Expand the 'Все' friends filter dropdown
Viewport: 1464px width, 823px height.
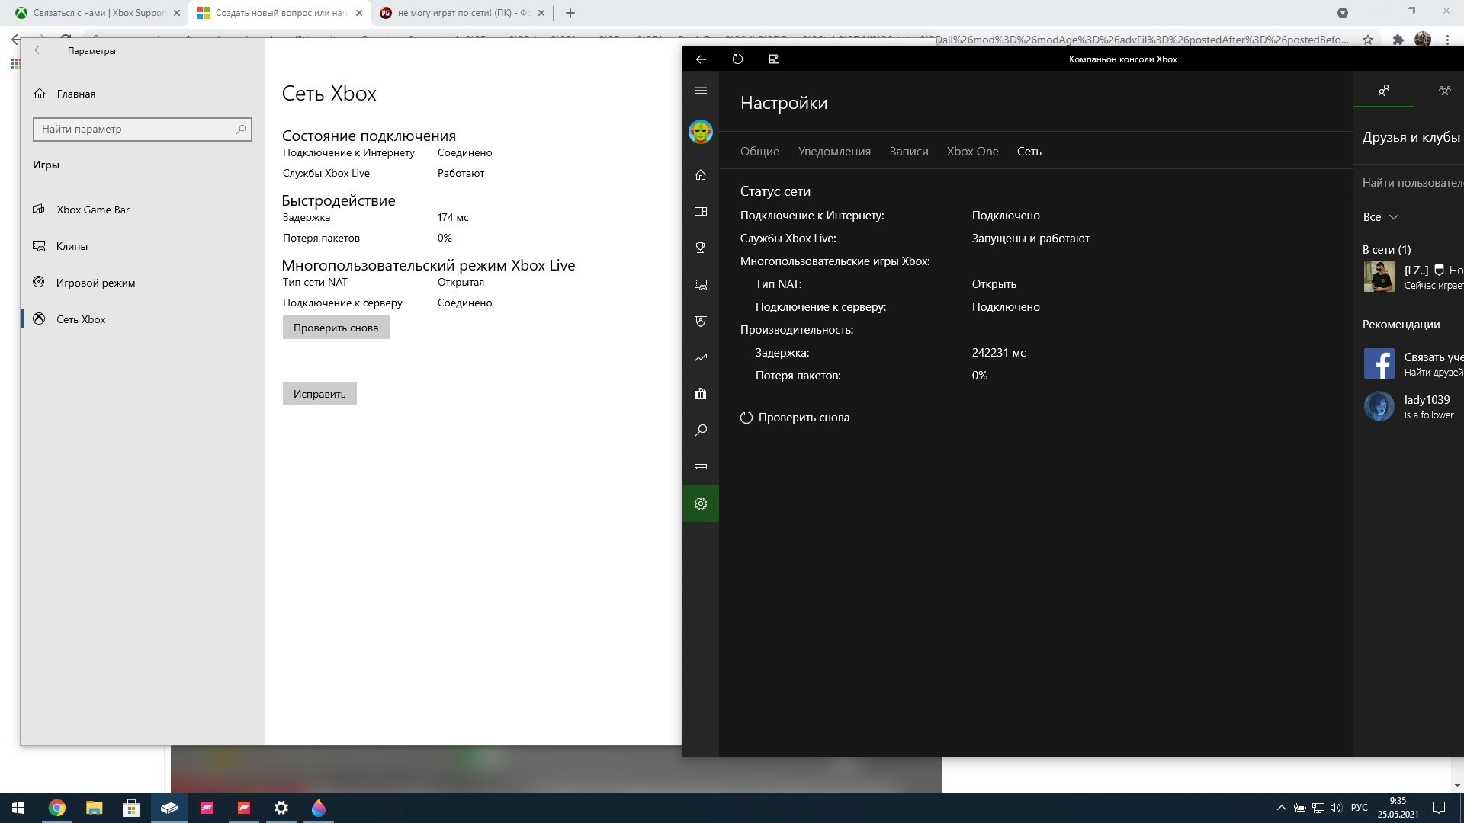1381,217
